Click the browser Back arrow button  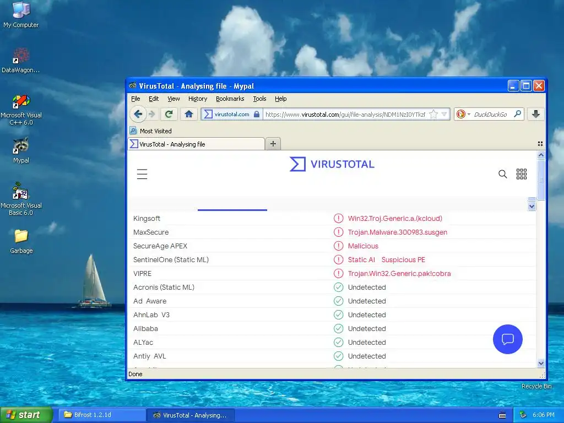(138, 115)
